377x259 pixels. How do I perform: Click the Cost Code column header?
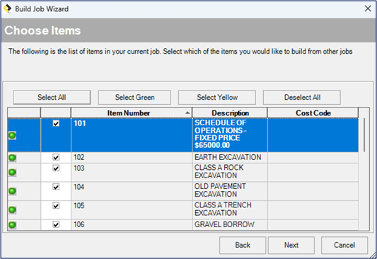313,113
